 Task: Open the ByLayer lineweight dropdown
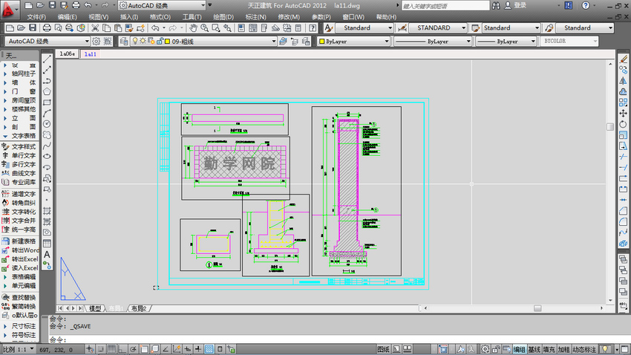tap(506, 41)
